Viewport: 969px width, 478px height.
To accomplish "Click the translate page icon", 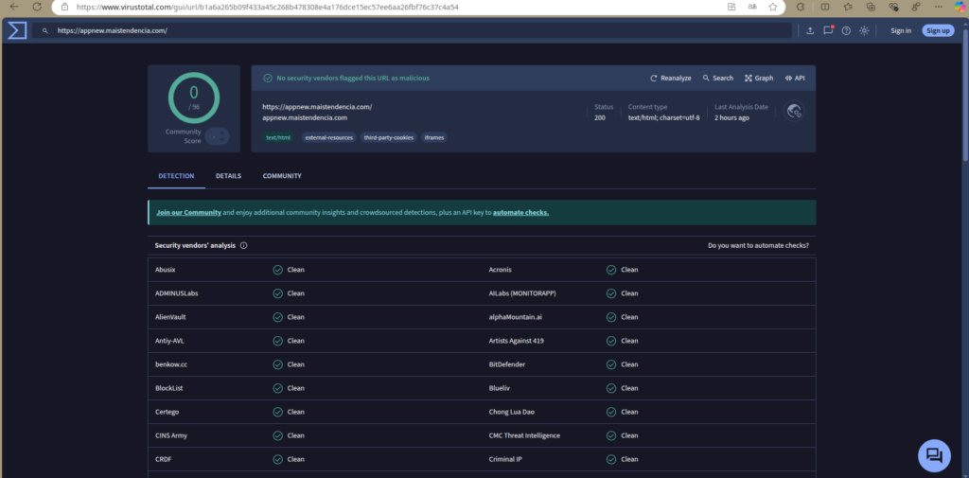I will [752, 7].
